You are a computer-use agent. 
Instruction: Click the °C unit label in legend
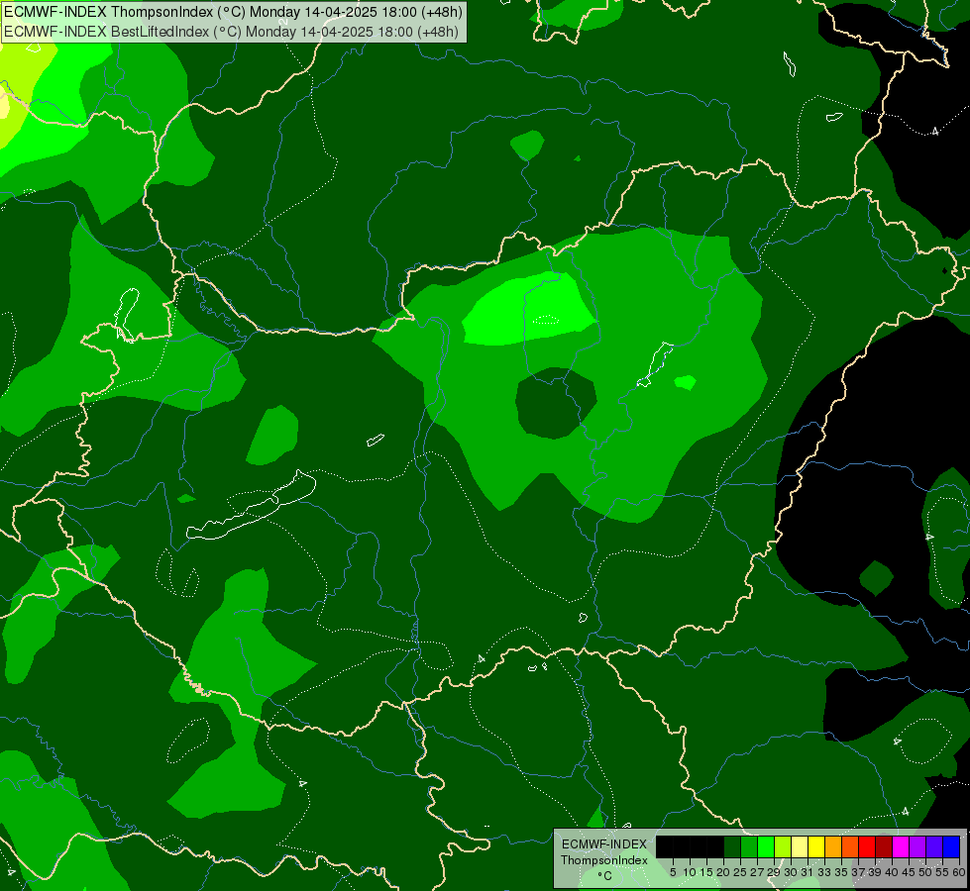coord(605,876)
